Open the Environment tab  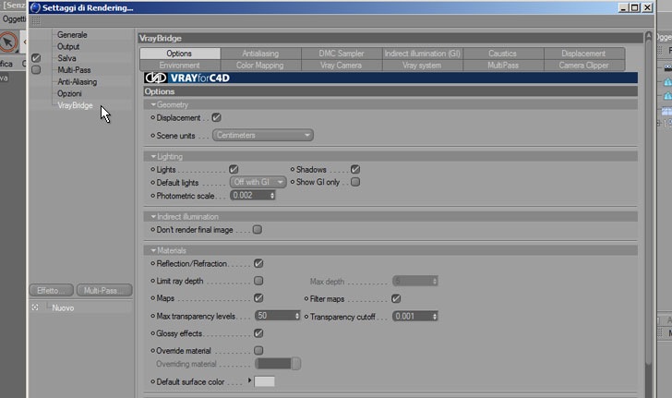(180, 66)
